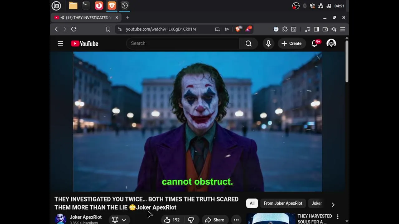View site settings icon in the address bar

(x=120, y=29)
